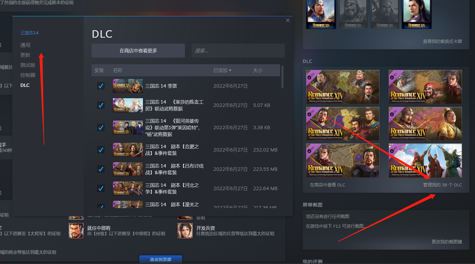Open second greyed-out trading card
Image resolution: width=475 pixels, height=264 pixels.
tap(353, 14)
